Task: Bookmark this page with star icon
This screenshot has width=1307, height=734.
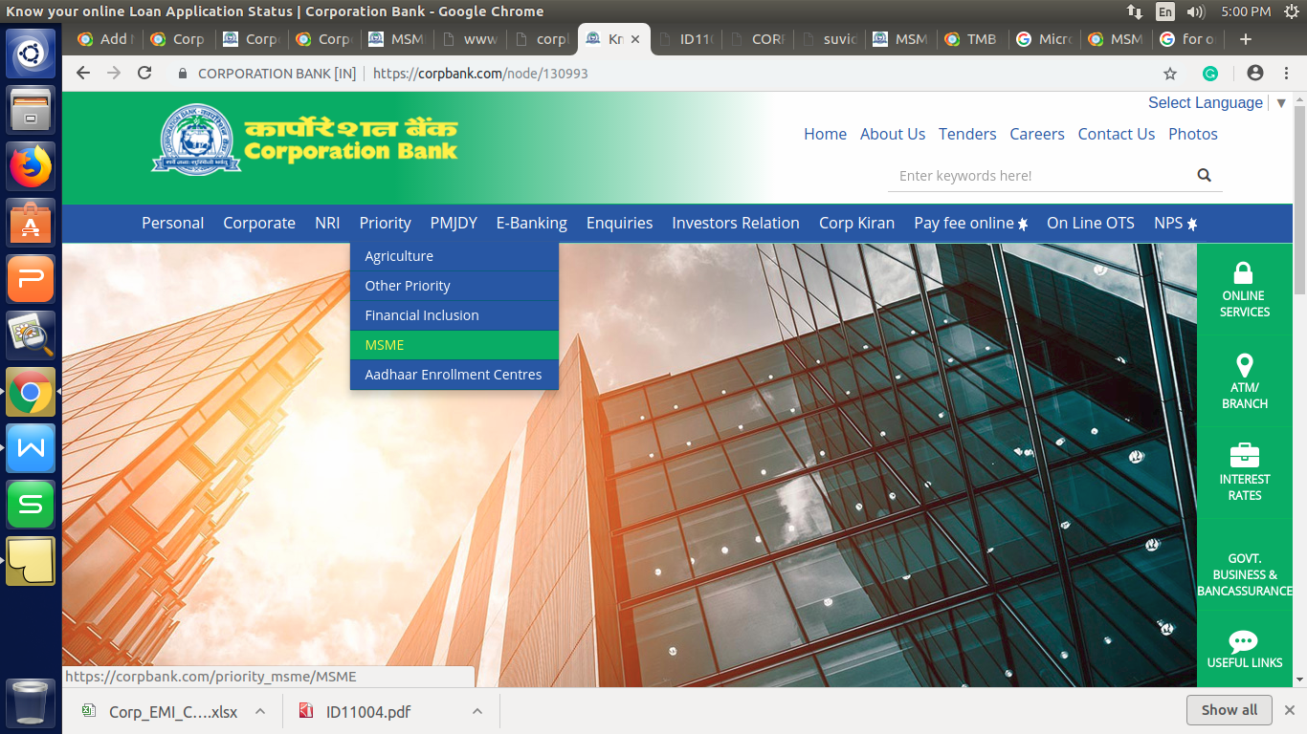Action: tap(1170, 73)
